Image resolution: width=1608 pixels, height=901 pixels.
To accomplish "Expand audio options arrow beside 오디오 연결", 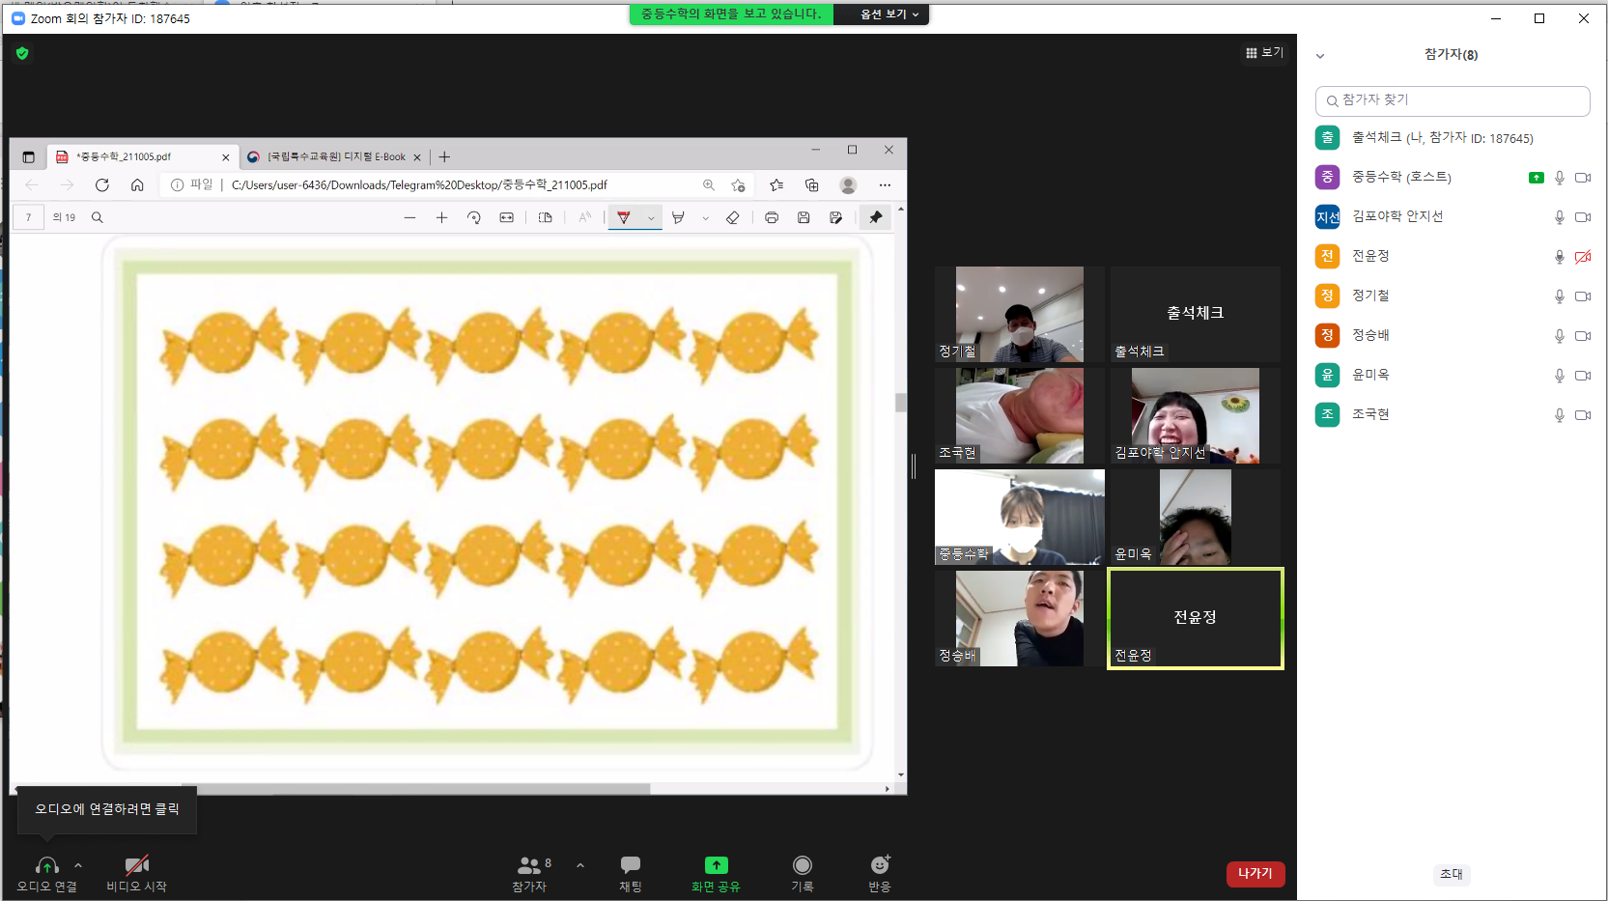I will 78,865.
